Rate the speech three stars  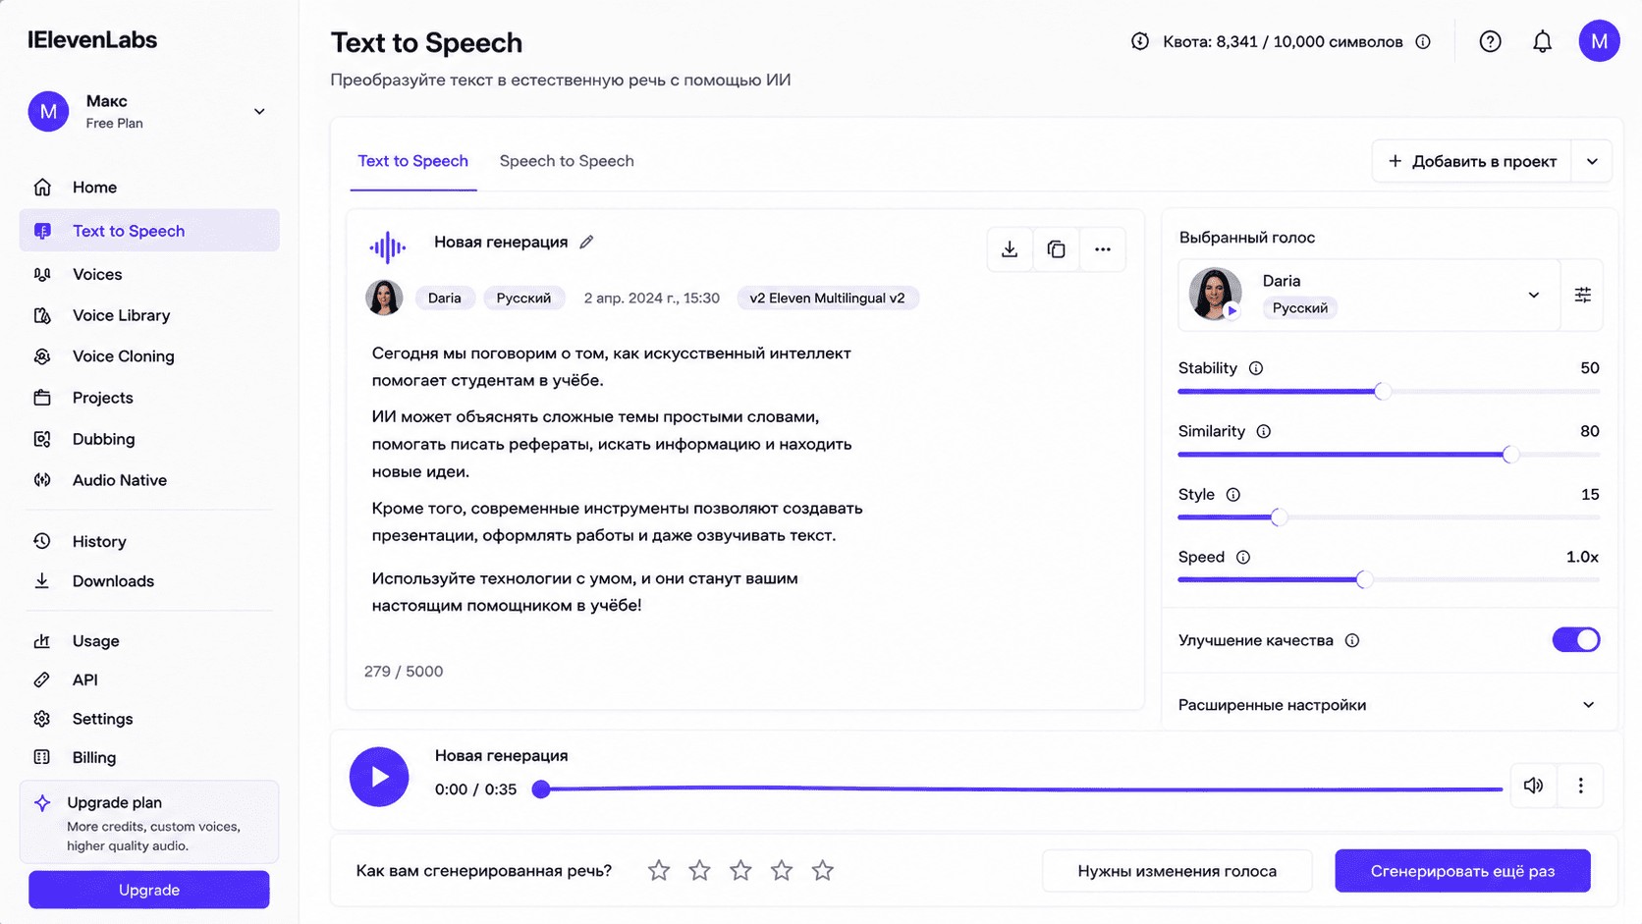740,870
